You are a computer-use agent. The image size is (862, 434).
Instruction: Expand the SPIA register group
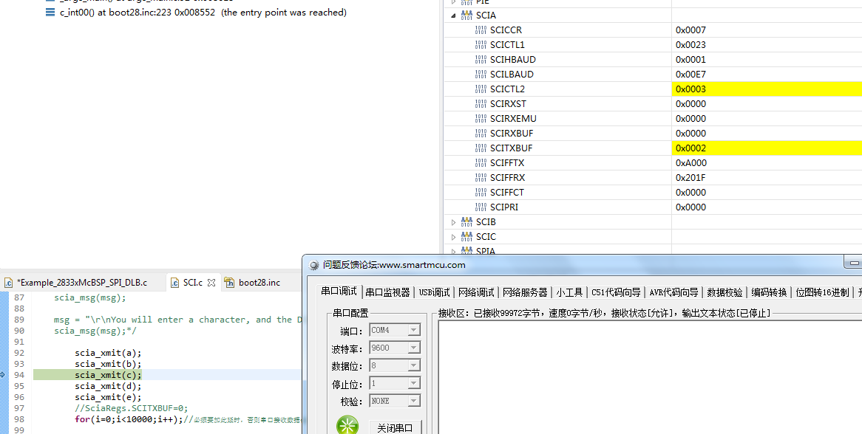click(x=453, y=251)
